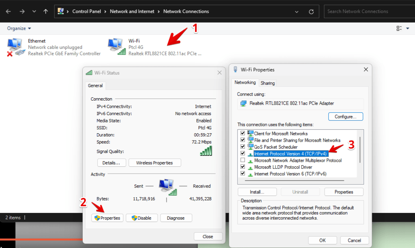Toggle Internet Protocol Version 4 checkbox
Image resolution: width=415 pixels, height=248 pixels.
[242, 153]
